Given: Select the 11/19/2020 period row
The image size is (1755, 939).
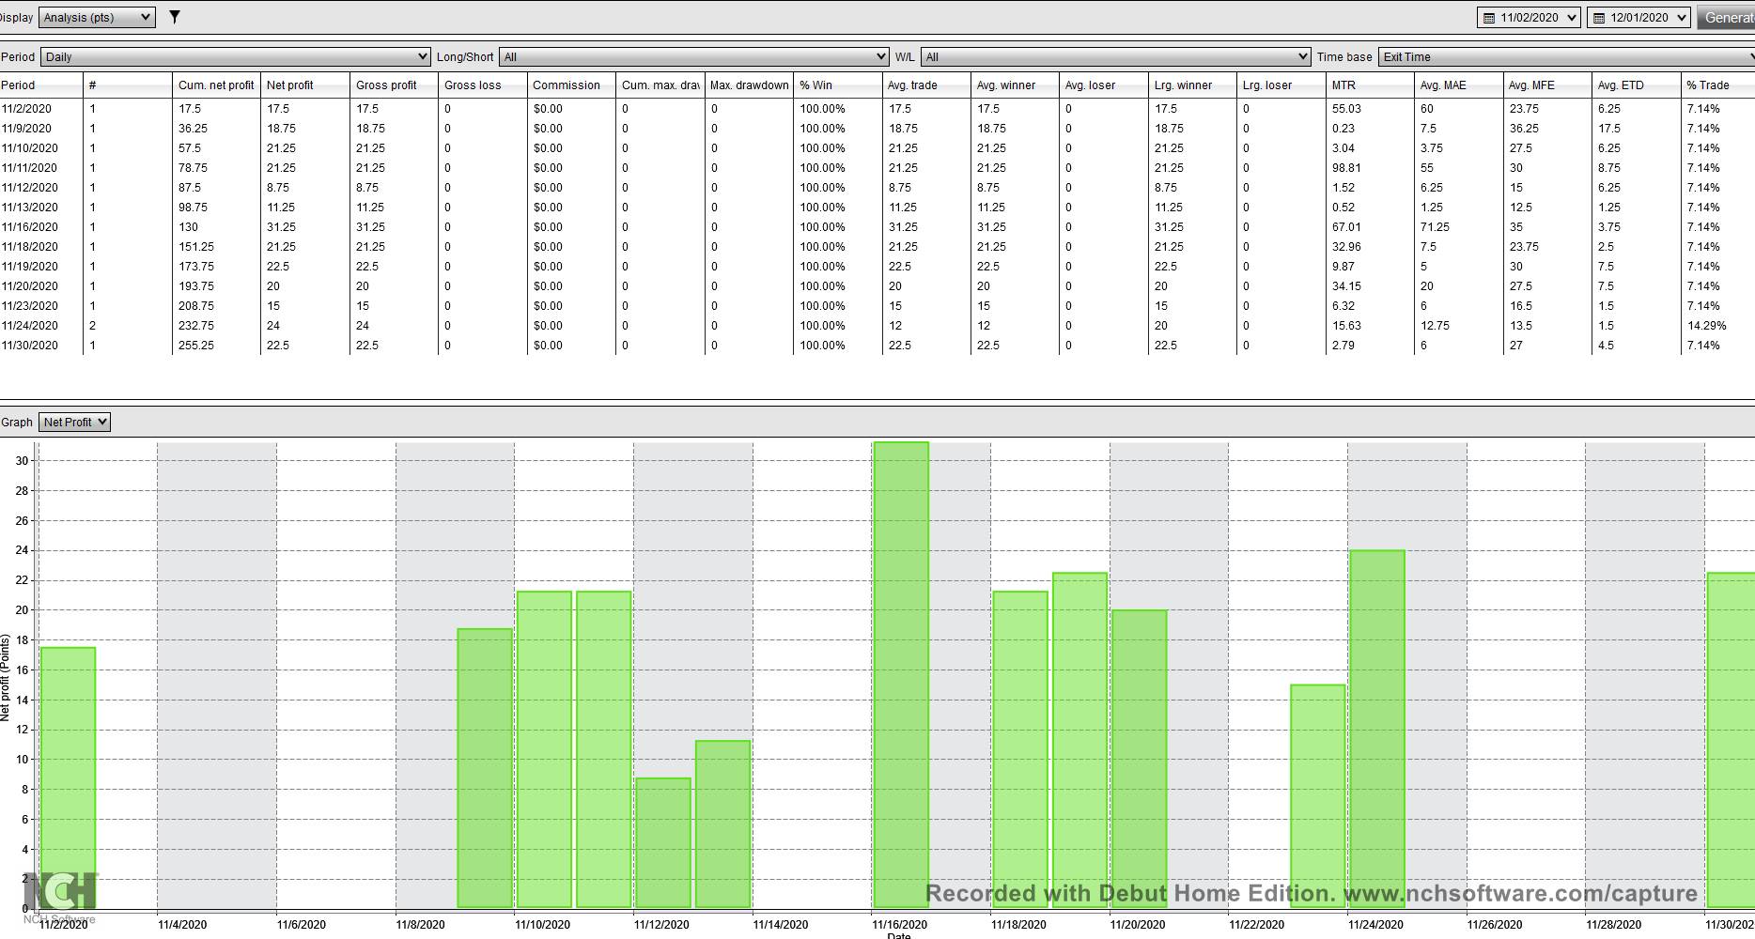Looking at the screenshot, I should click(x=877, y=267).
